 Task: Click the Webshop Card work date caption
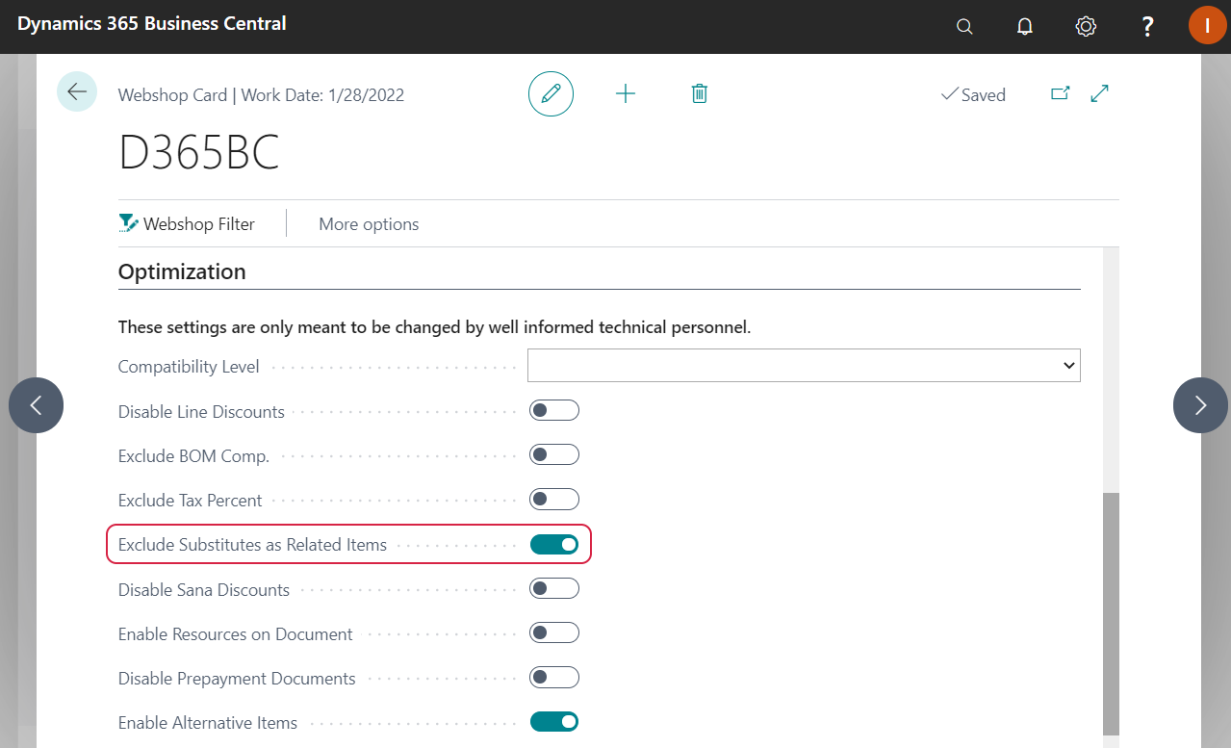pos(261,94)
